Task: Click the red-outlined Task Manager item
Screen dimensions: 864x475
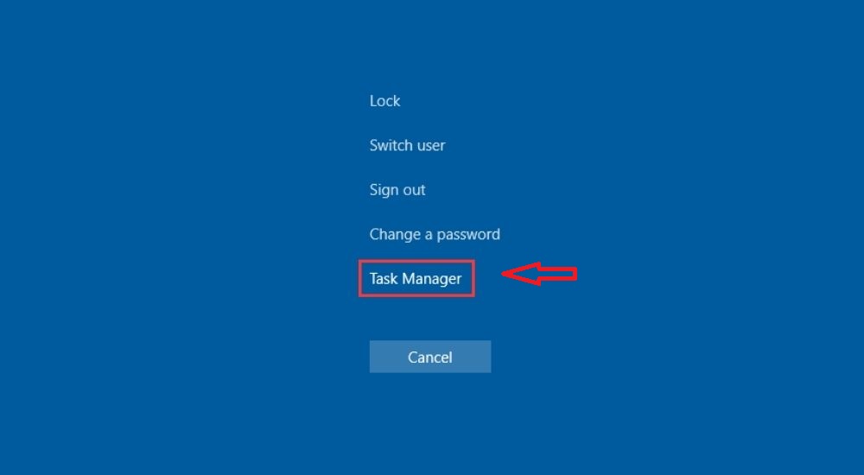Action: (x=416, y=279)
